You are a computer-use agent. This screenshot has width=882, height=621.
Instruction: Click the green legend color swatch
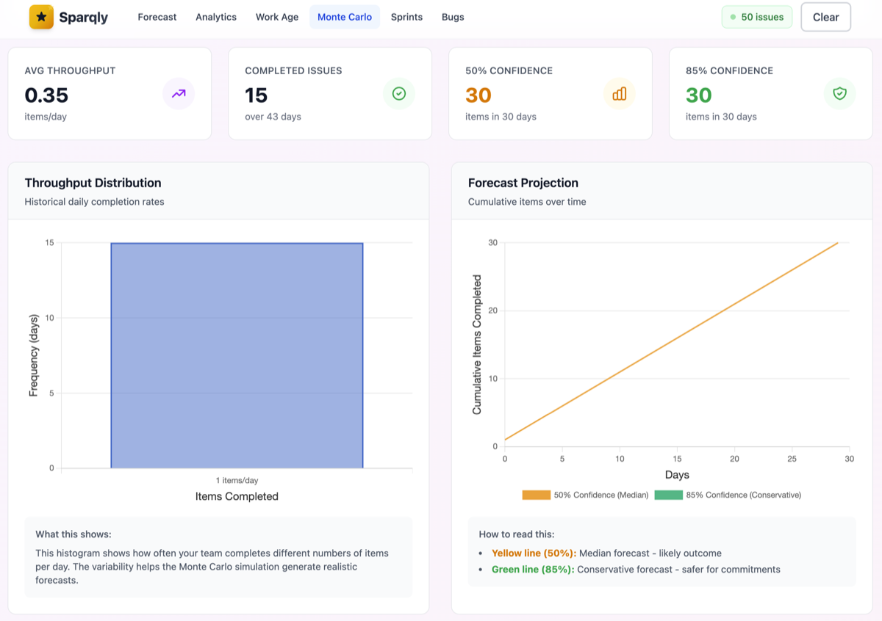coord(668,495)
